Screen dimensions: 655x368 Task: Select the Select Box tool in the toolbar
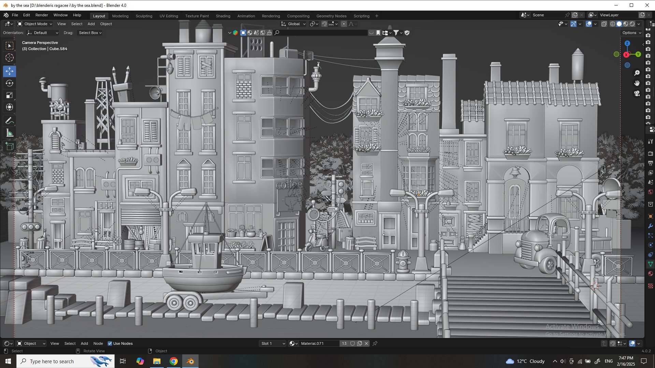coord(10,46)
